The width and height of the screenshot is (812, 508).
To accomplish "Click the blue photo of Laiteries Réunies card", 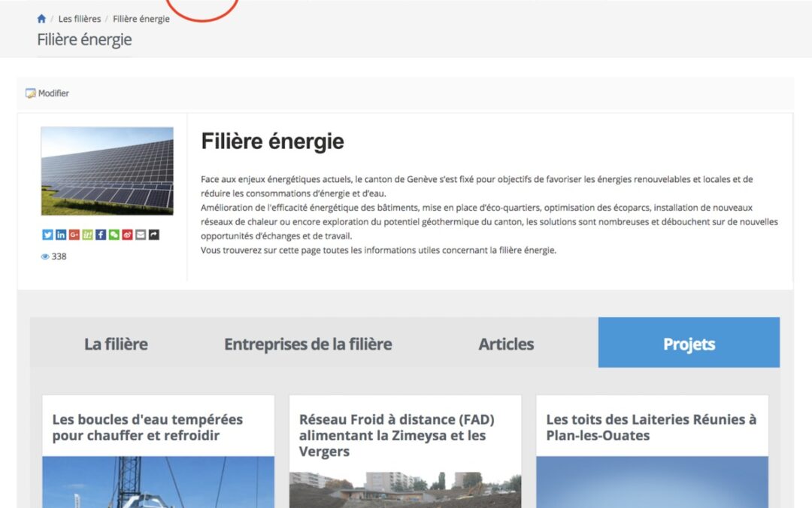I will click(653, 482).
